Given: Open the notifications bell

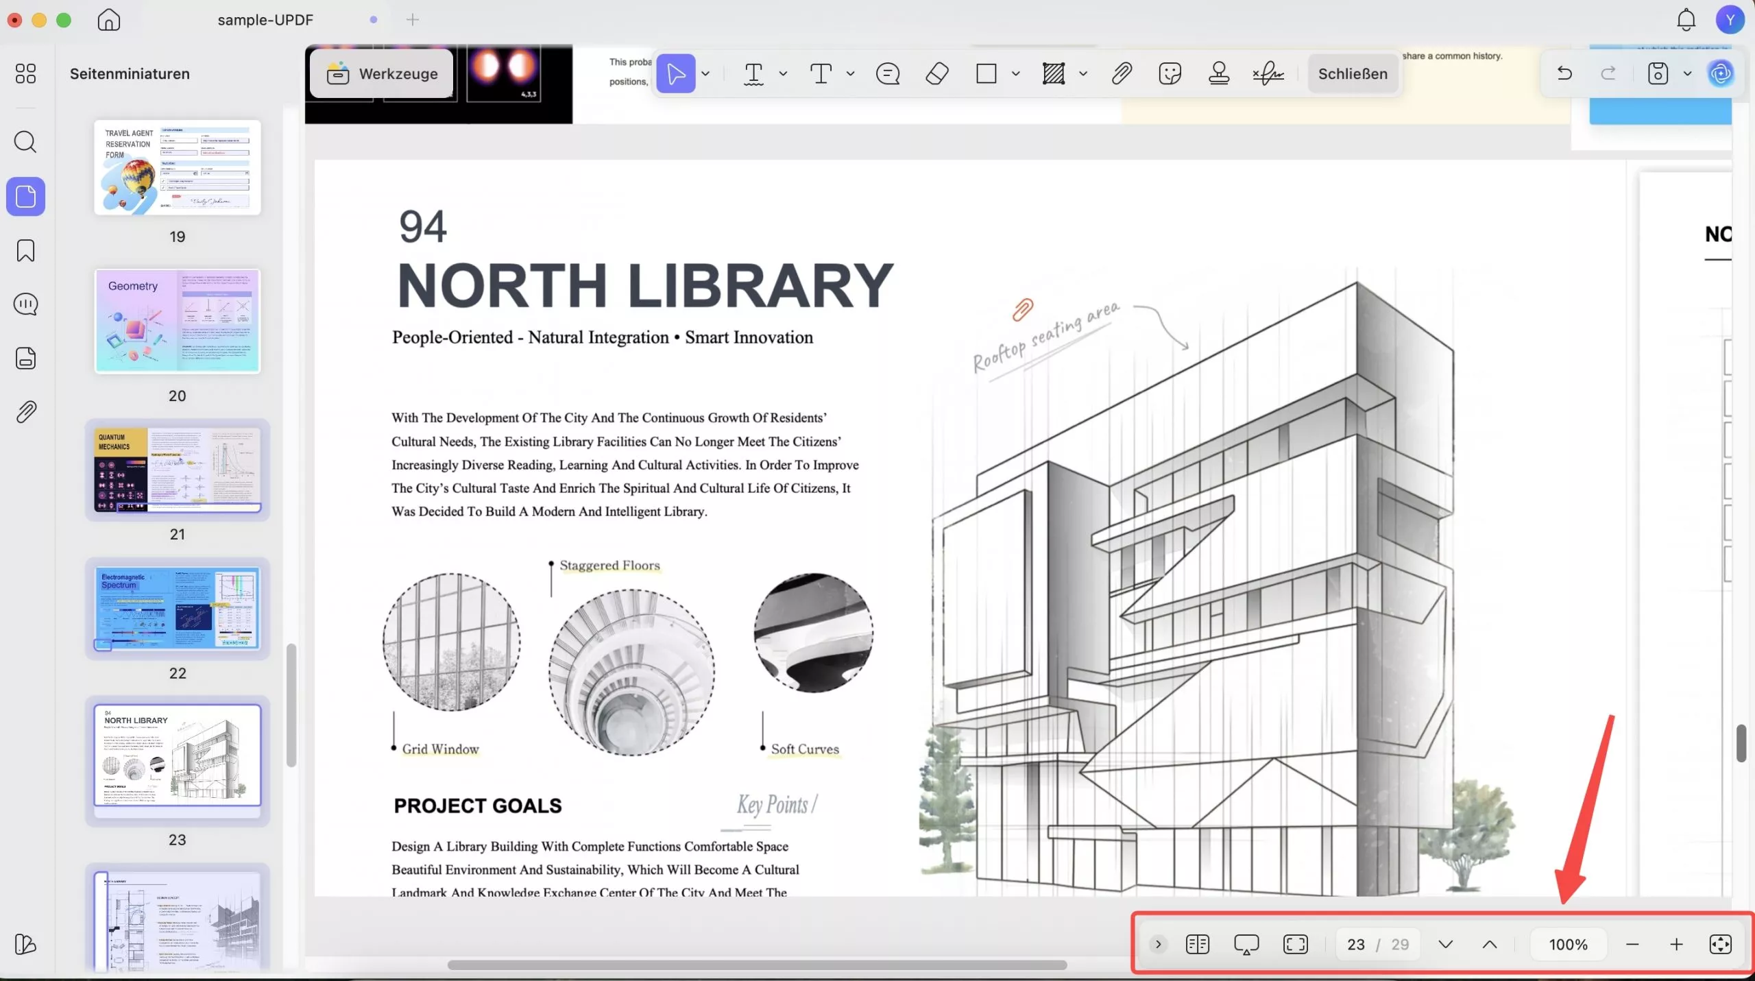Looking at the screenshot, I should click(x=1686, y=20).
